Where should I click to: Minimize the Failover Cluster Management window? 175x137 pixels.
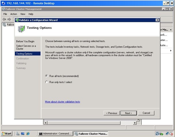(x=163, y=9)
